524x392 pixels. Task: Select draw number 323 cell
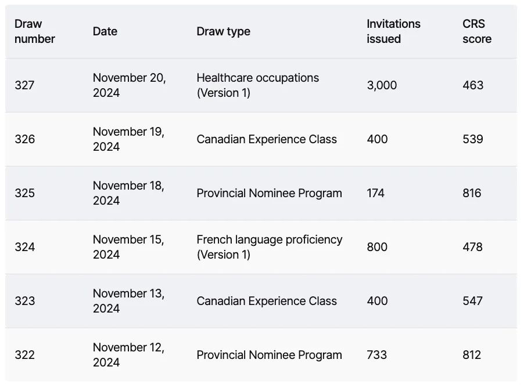coord(25,301)
